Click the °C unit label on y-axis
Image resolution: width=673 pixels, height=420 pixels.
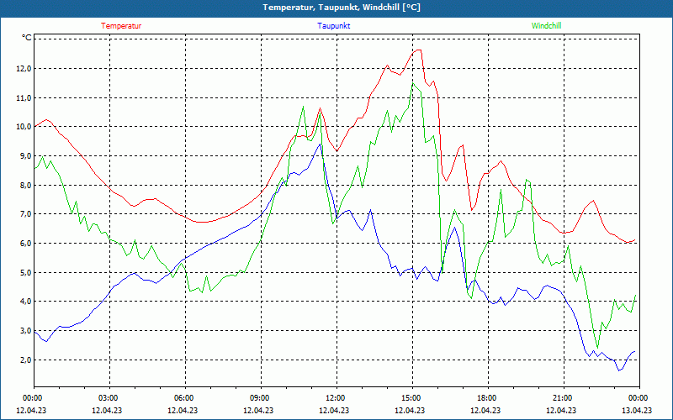click(x=27, y=38)
